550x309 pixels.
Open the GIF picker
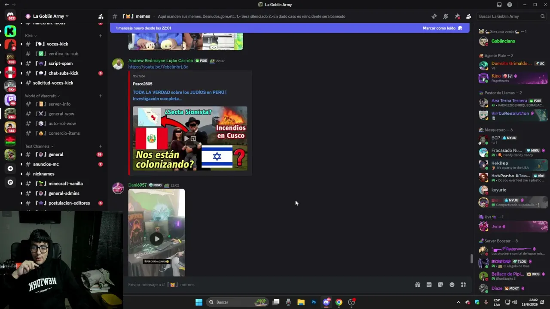coord(429,285)
